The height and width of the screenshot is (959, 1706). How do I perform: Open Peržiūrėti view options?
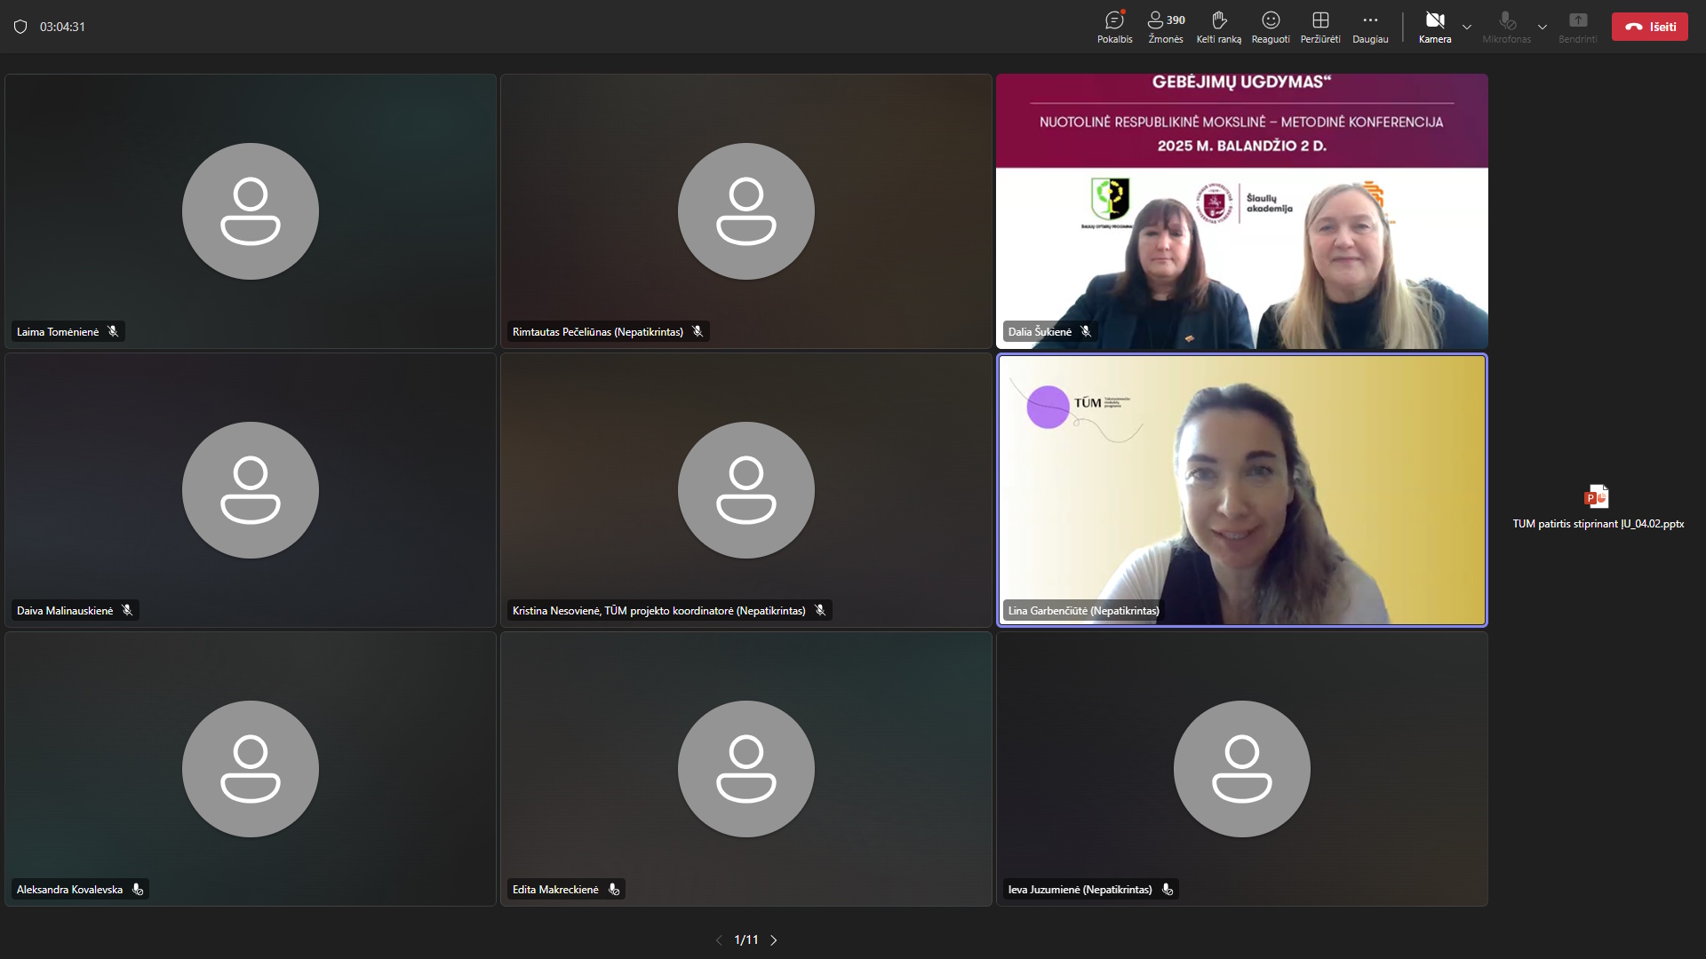tap(1320, 27)
